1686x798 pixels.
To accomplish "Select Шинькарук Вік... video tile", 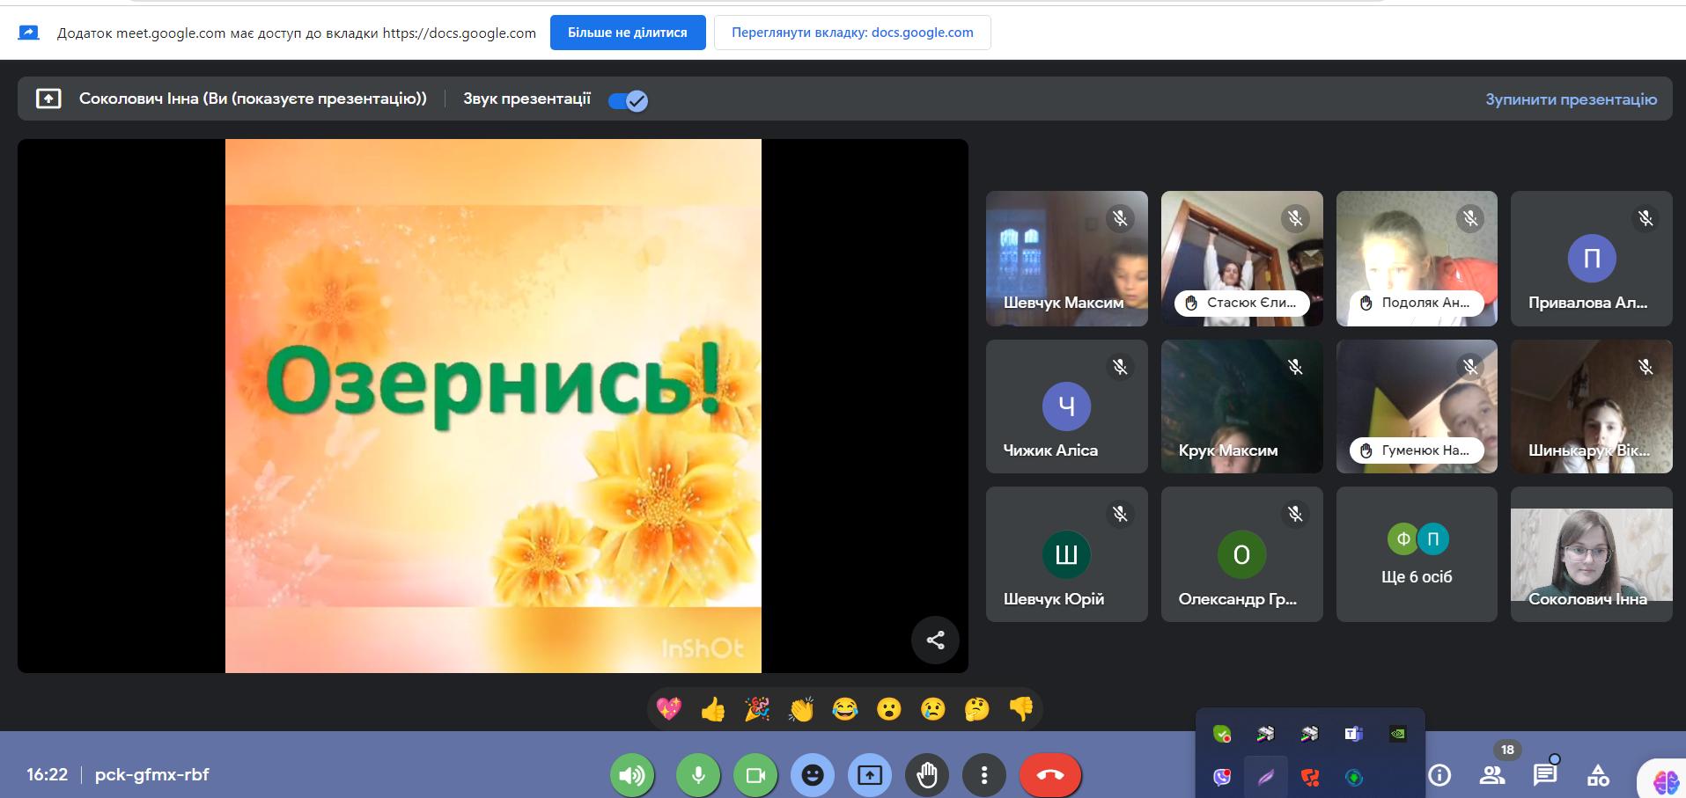I will pyautogui.click(x=1591, y=406).
